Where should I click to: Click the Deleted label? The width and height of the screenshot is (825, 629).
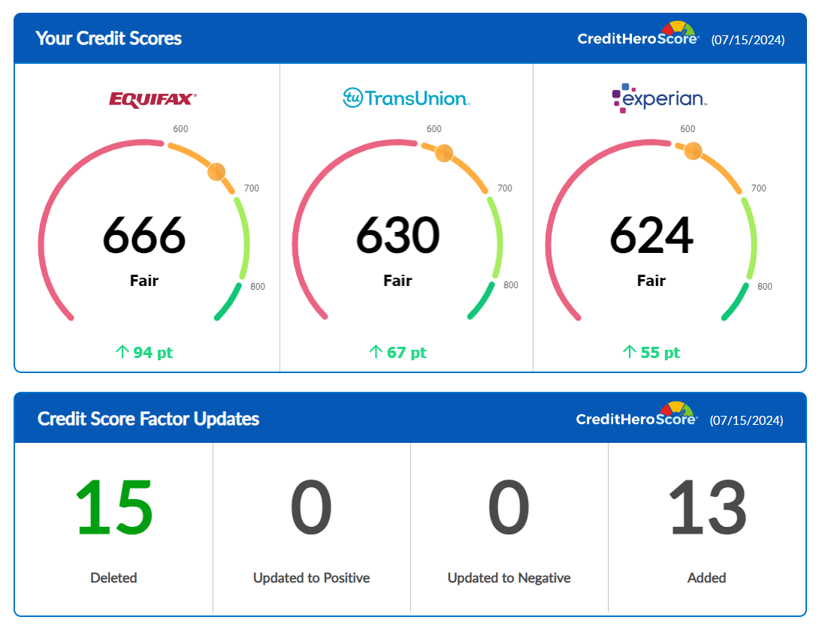click(113, 577)
